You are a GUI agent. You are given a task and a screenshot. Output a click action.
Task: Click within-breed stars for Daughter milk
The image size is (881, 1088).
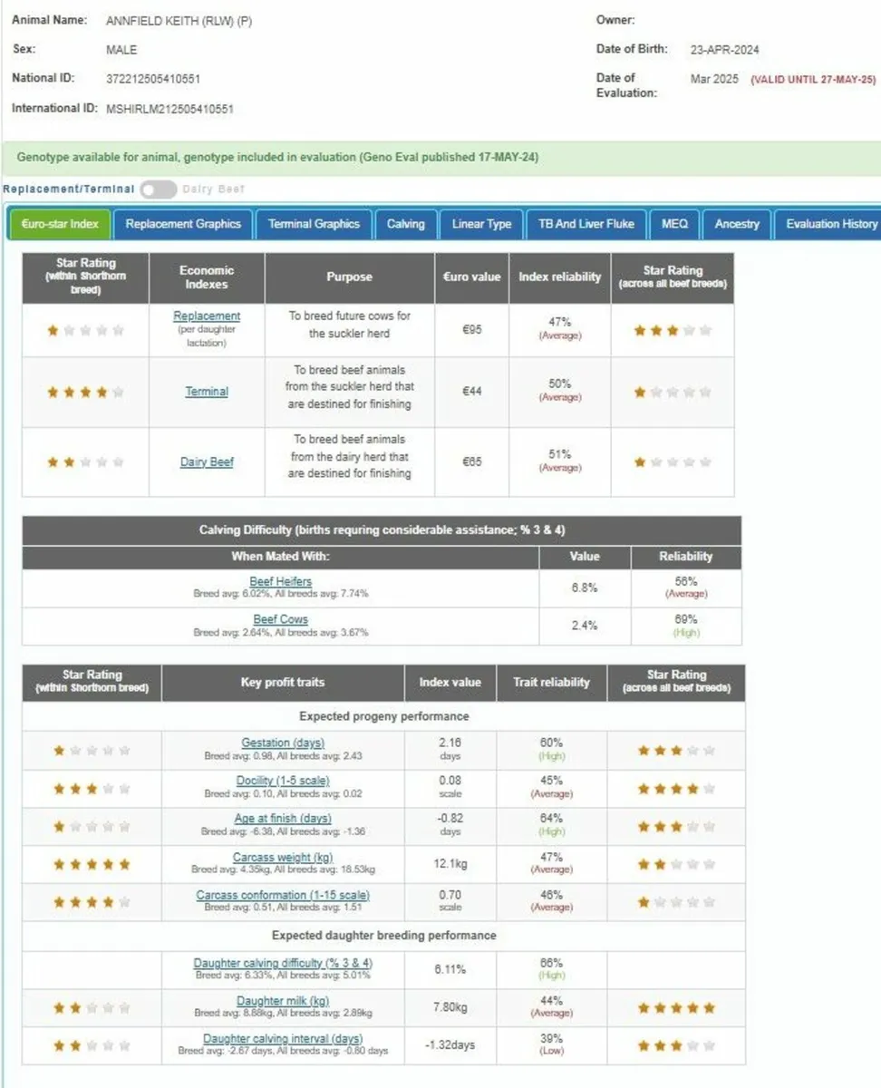(x=92, y=1008)
